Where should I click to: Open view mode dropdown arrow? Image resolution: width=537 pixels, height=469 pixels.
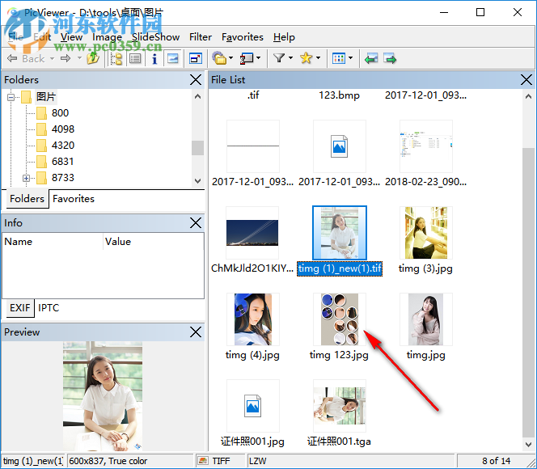350,58
